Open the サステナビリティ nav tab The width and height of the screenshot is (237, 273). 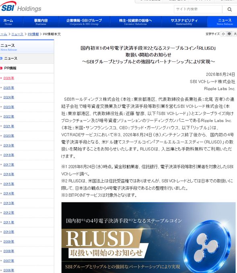184,22
